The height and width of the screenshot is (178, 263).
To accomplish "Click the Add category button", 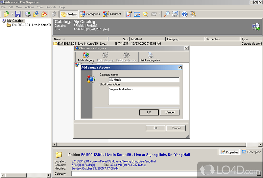I will [86, 57].
